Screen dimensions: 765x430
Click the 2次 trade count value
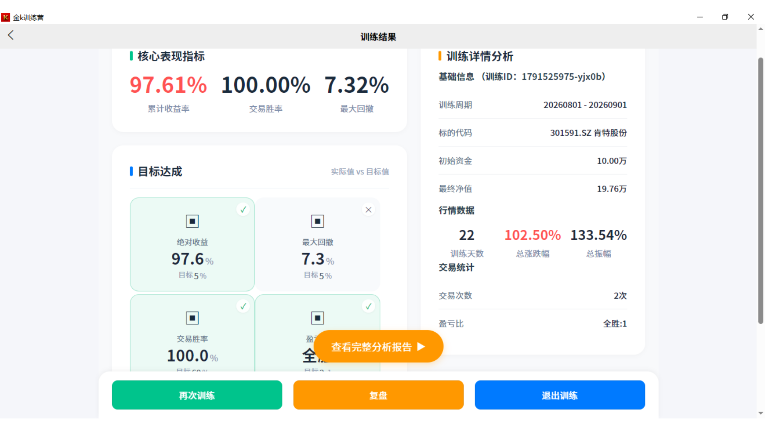620,295
